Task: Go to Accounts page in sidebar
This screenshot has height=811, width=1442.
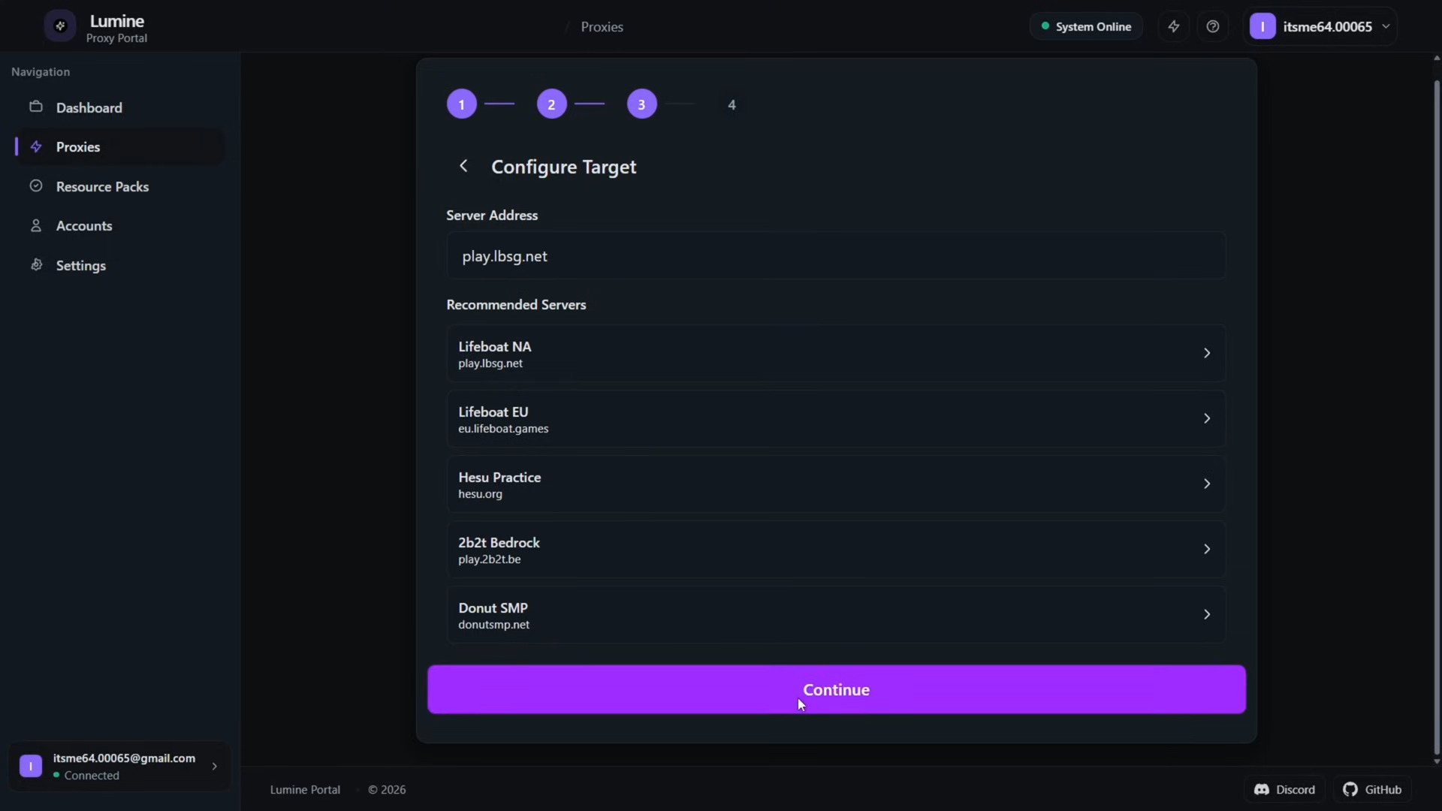Action: [x=84, y=225]
